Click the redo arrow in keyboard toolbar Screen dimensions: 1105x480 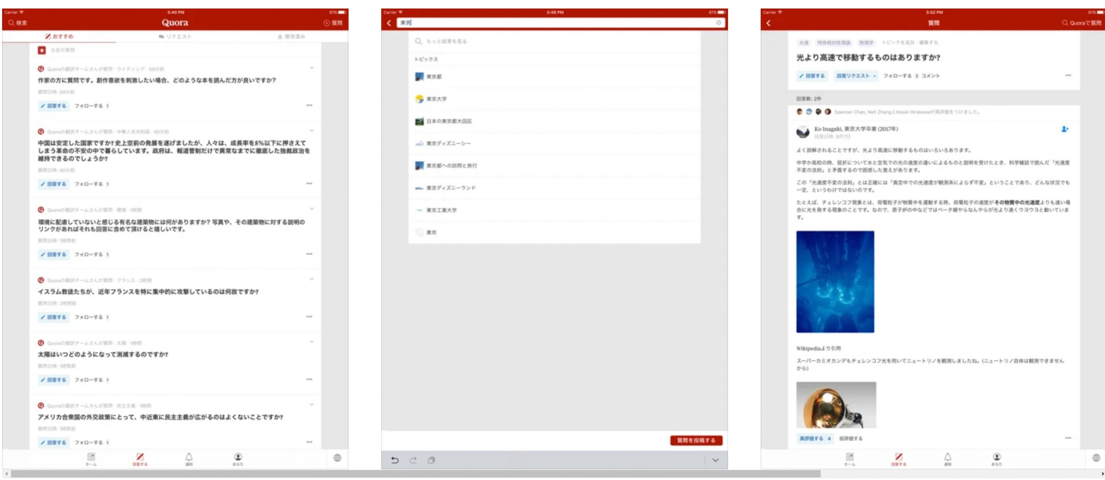413,460
